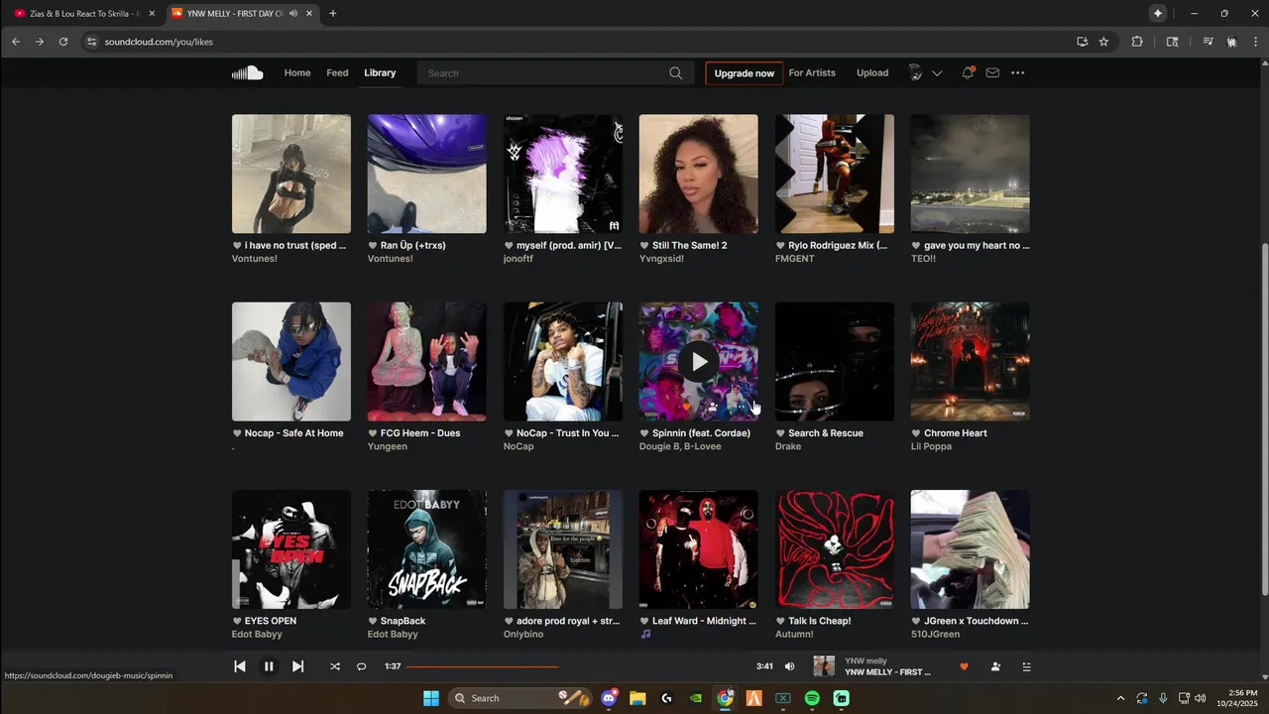Go to Feed tab
1269x714 pixels.
337,72
